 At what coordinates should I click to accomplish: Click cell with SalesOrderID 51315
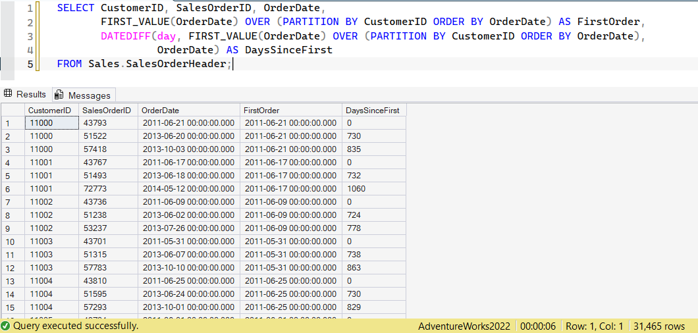click(x=108, y=255)
